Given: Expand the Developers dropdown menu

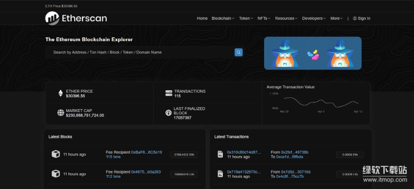Looking at the screenshot, I should tap(314, 18).
